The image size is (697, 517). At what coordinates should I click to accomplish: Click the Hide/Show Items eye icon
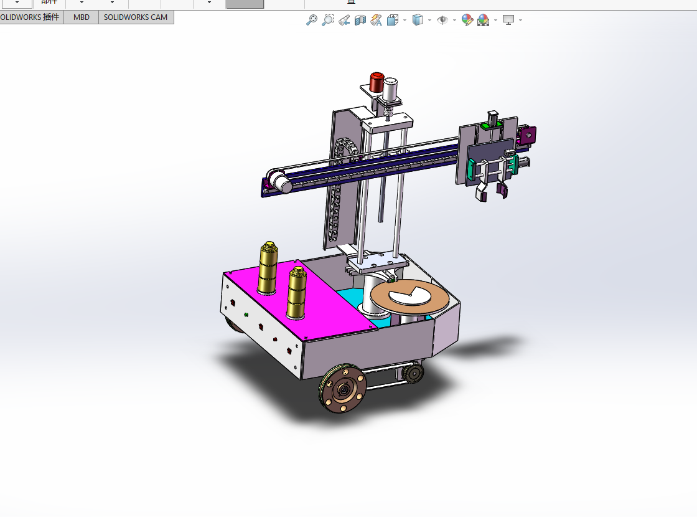(442, 20)
